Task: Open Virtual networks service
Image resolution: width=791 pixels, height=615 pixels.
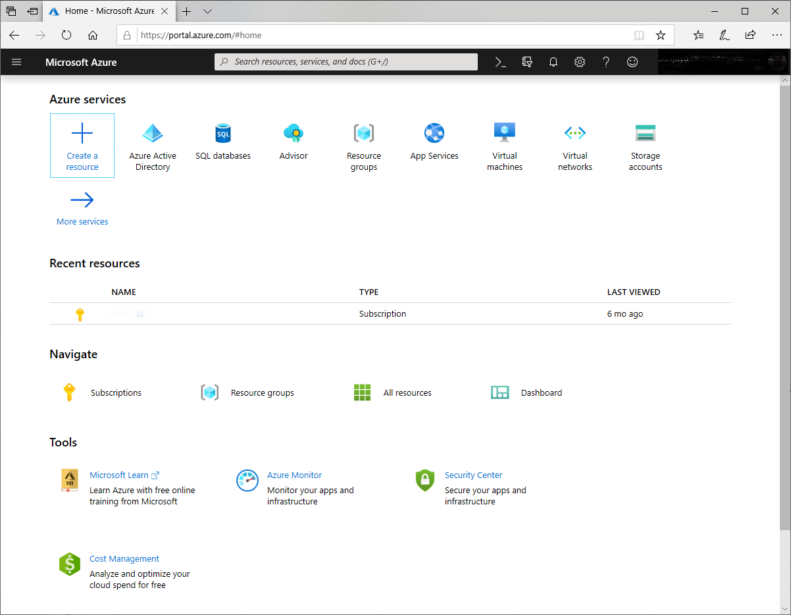Action: pos(575,147)
